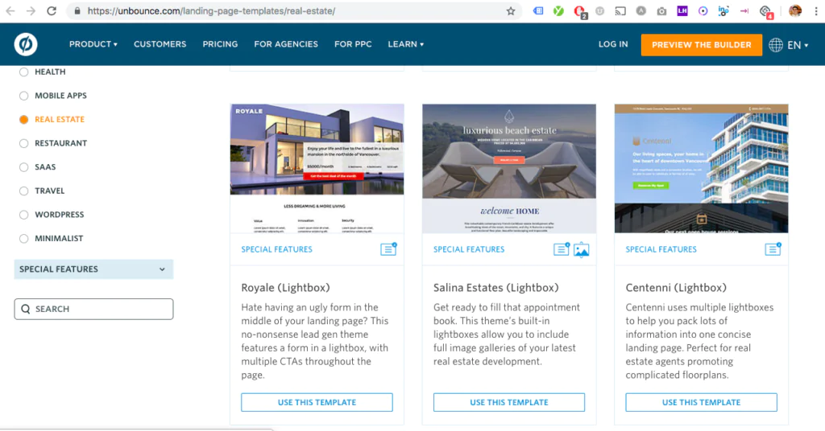This screenshot has width=825, height=431.
Task: Open the red extension with badge 2
Action: click(x=580, y=11)
